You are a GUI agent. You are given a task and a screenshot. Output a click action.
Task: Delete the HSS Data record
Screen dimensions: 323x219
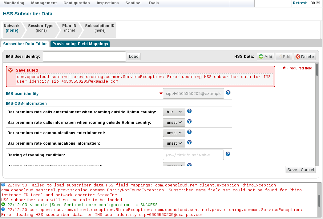point(305,57)
